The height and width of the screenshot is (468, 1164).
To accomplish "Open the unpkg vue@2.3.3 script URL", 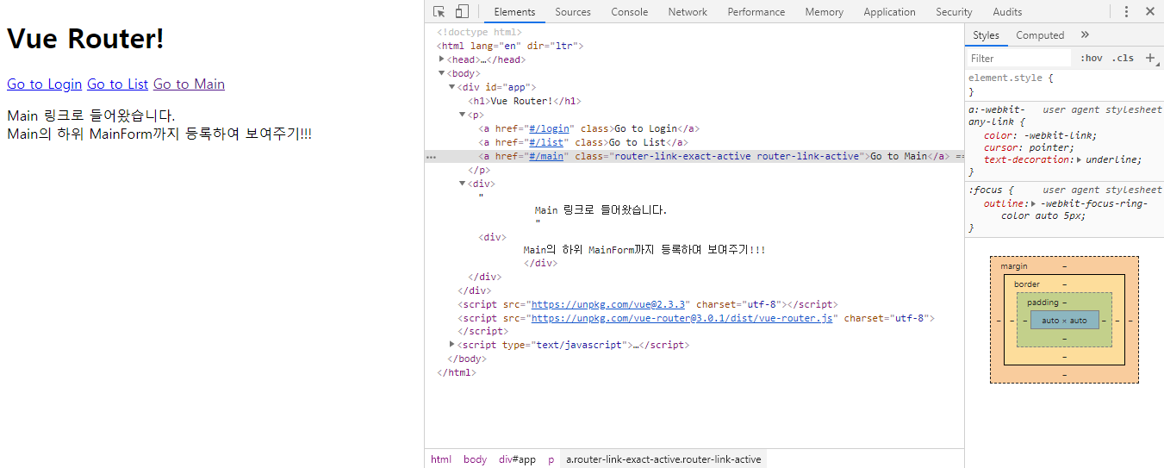I will click(x=608, y=304).
